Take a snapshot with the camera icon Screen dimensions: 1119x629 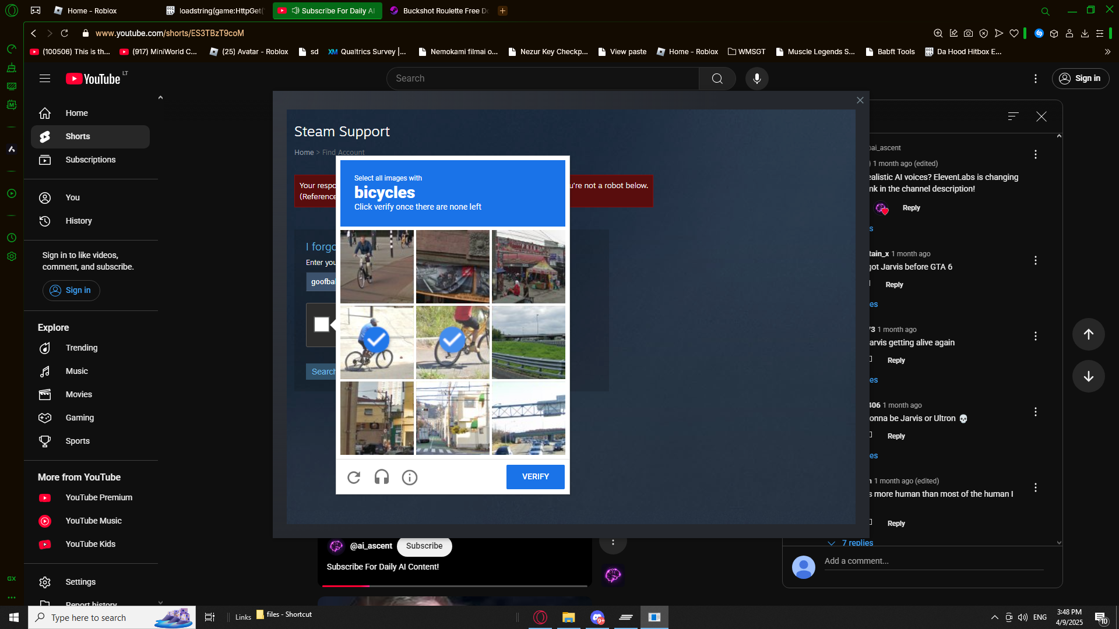pos(968,33)
